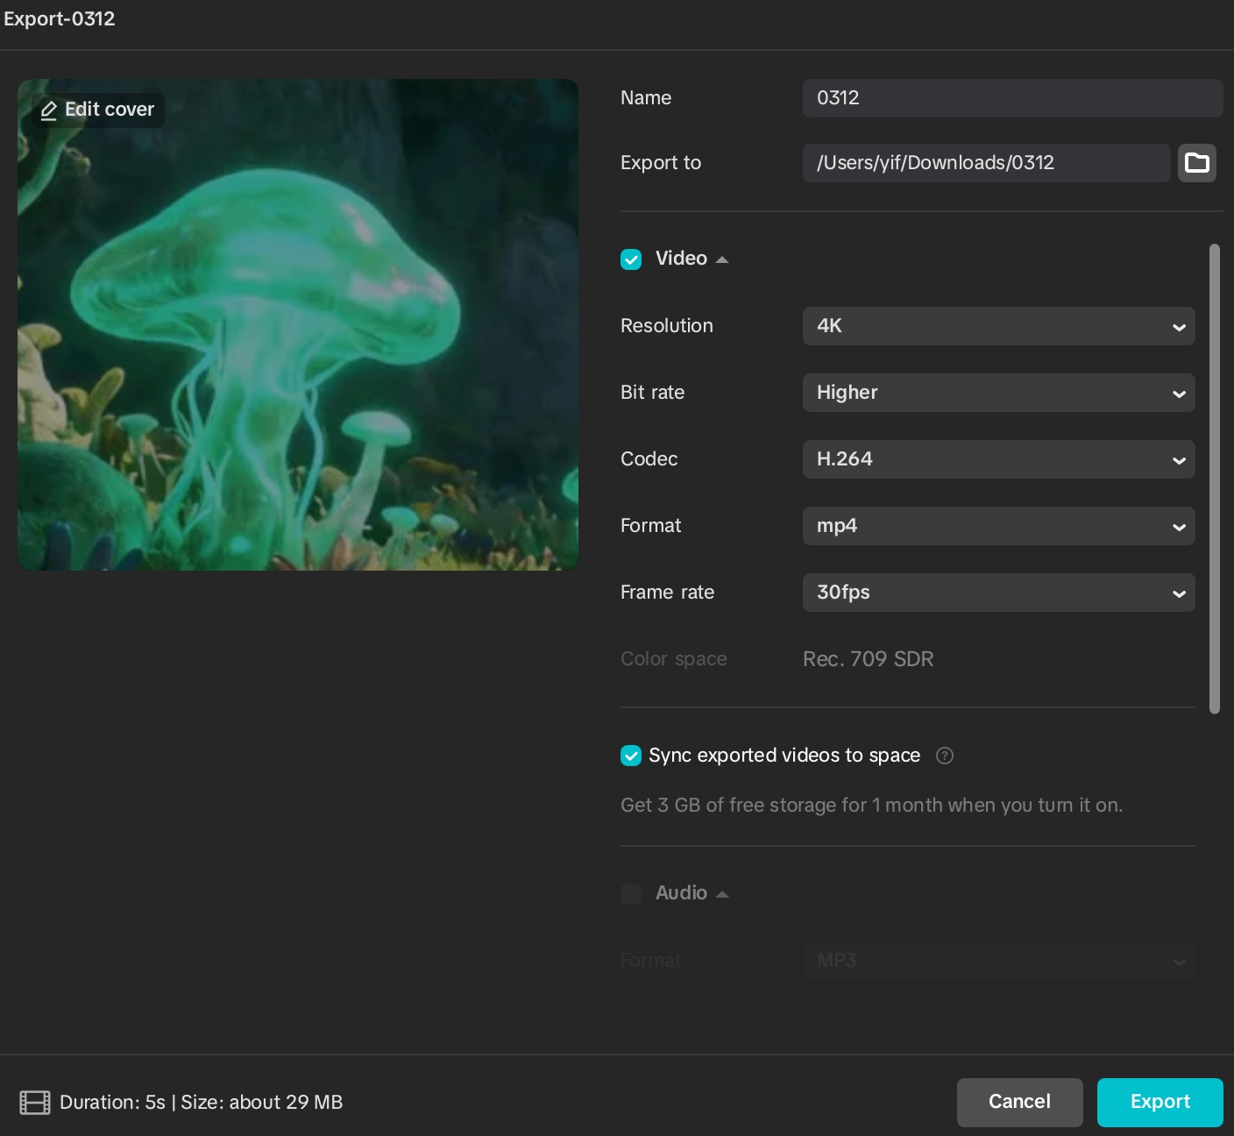Image resolution: width=1234 pixels, height=1136 pixels.
Task: Uncheck the Video checkbox
Action: click(x=631, y=259)
